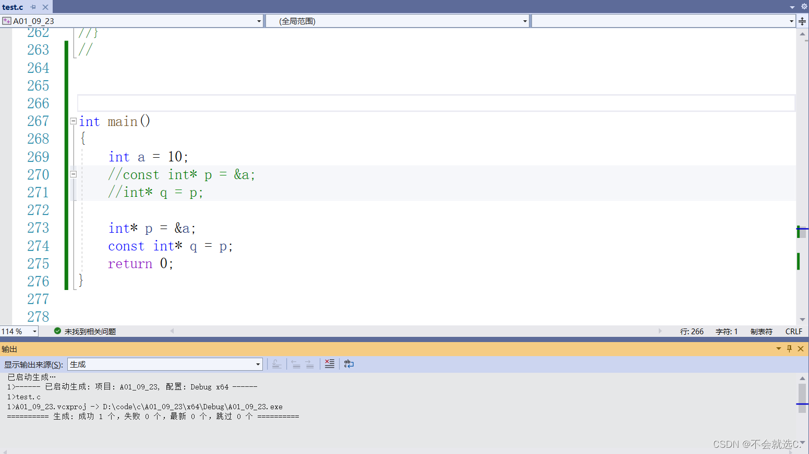Jump to next message in the Output toolbar

point(309,363)
